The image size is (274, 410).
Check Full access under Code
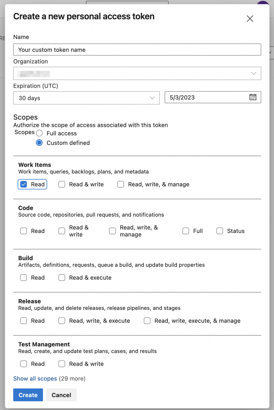[186, 231]
